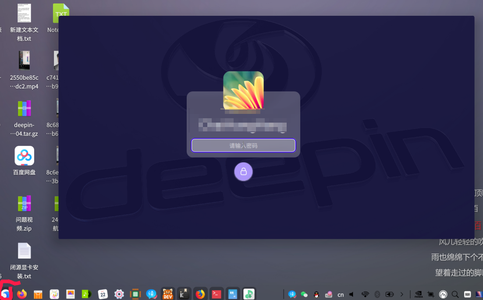This screenshot has width=483, height=300.
Task: Open the Wi-Fi network tray icon
Action: tap(365, 294)
